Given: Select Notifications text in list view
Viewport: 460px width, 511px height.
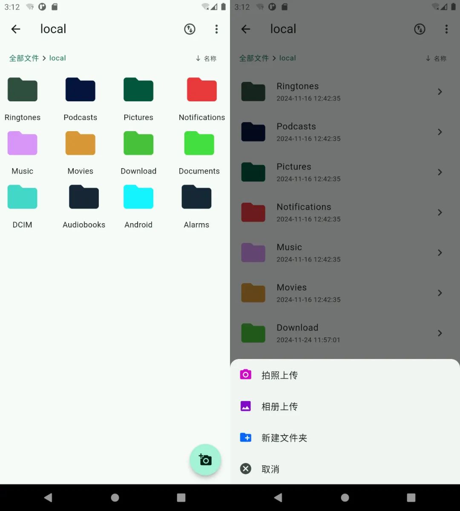Looking at the screenshot, I should [304, 207].
